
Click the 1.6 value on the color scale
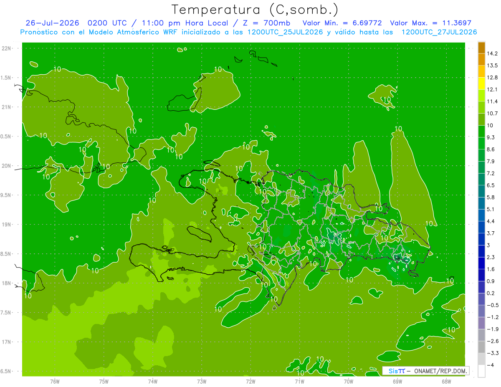tap(491, 269)
